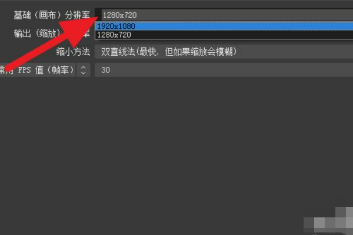Image resolution: width=353 pixels, height=235 pixels.
Task: Click the number 30 in FPS field
Action: 105,70
